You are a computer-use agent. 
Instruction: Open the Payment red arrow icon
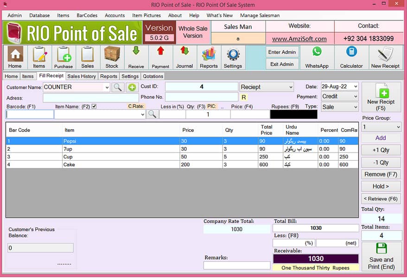coord(160,57)
